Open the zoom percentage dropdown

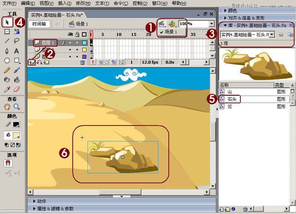(212, 24)
